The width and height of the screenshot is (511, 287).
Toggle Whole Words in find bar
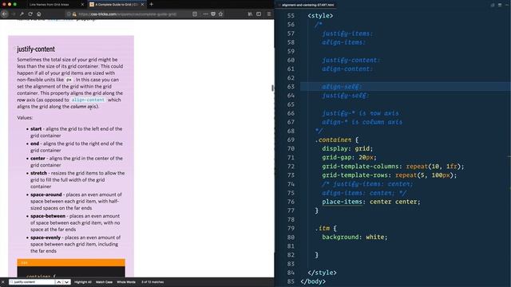coord(126,282)
